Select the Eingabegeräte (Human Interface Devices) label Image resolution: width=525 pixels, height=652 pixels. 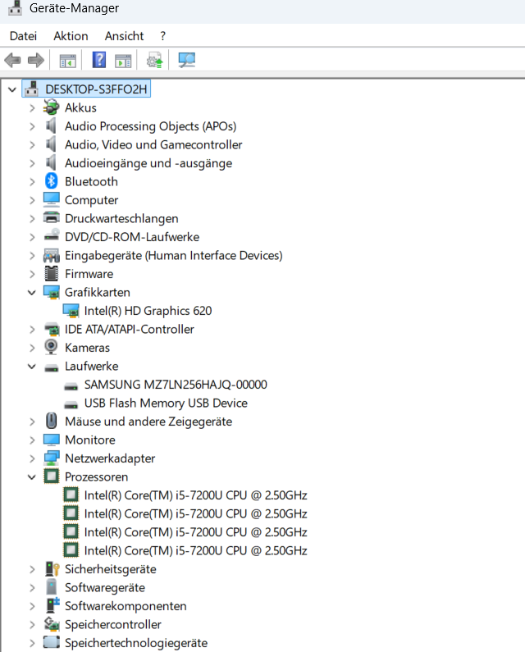pyautogui.click(x=173, y=255)
